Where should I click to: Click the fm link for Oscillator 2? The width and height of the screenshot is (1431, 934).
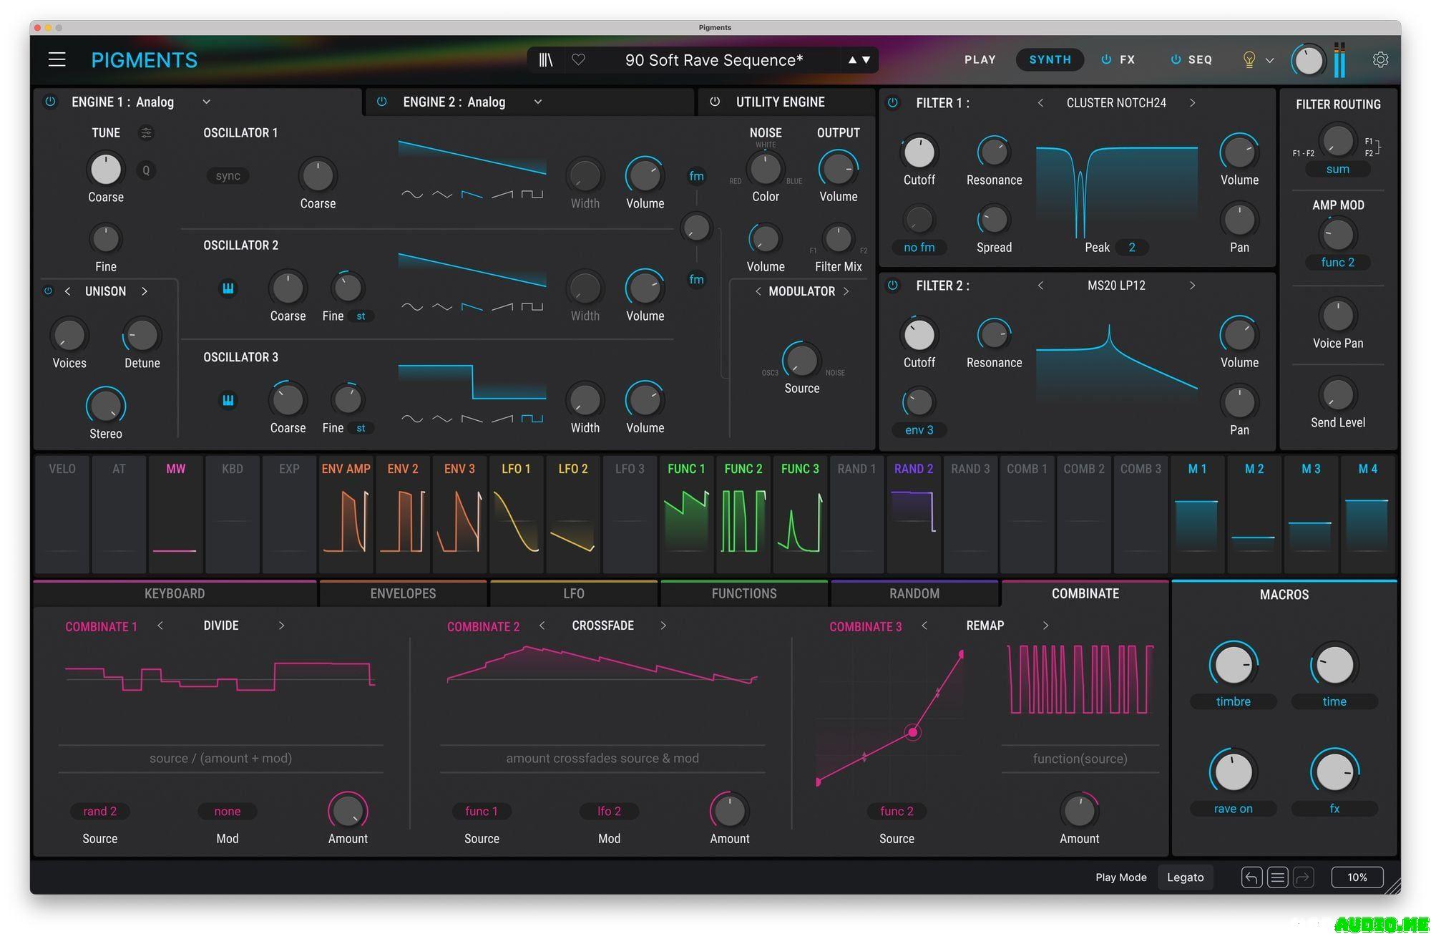click(x=696, y=279)
